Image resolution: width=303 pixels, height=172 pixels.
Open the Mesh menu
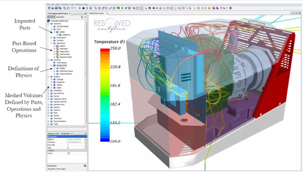pos(58,4)
